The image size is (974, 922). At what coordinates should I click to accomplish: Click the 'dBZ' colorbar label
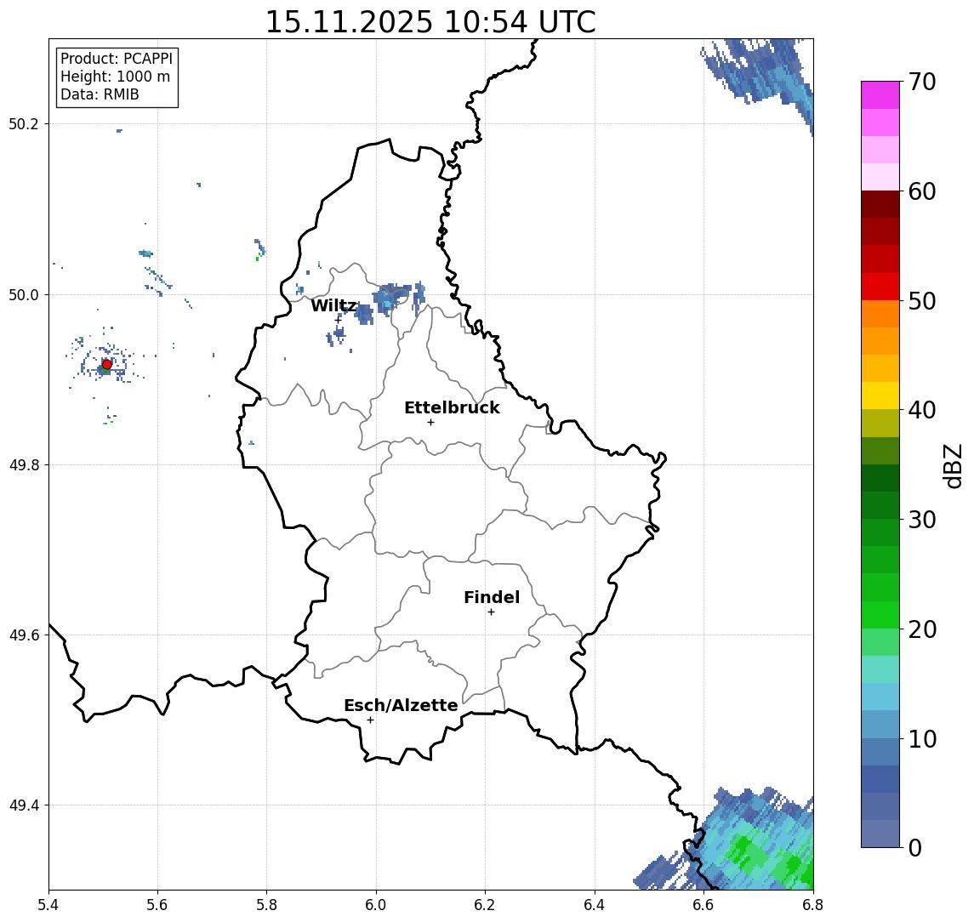click(953, 466)
